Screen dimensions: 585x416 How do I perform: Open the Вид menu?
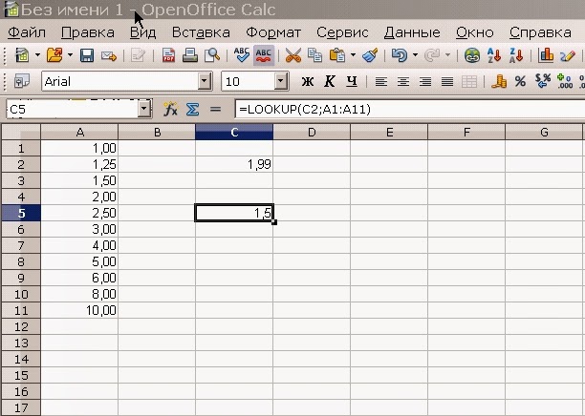pyautogui.click(x=142, y=32)
